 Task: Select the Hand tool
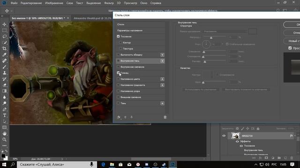(x=4, y=133)
